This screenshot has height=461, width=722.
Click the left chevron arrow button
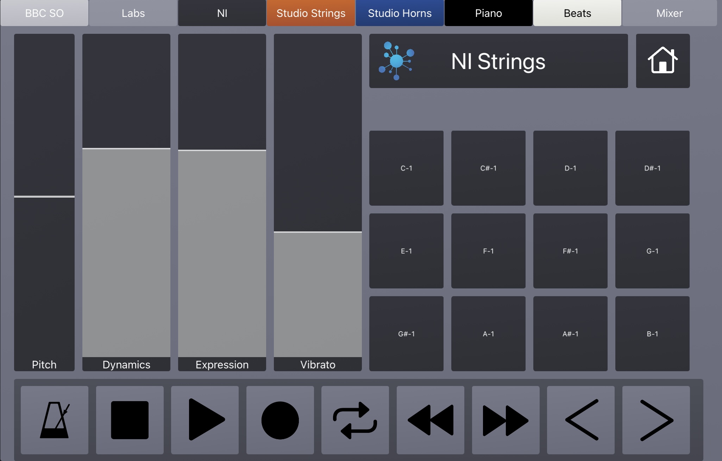[x=581, y=420]
